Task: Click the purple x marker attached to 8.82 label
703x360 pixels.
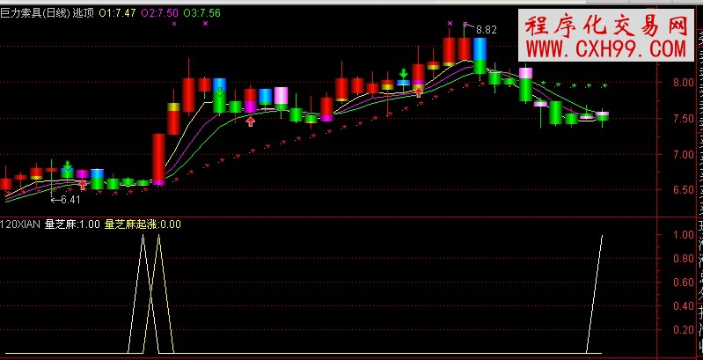Action: [465, 24]
